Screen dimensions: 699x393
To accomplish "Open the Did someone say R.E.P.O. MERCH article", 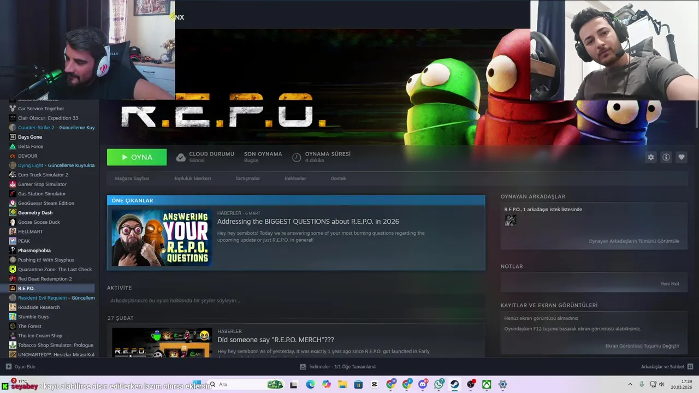I will click(x=276, y=340).
